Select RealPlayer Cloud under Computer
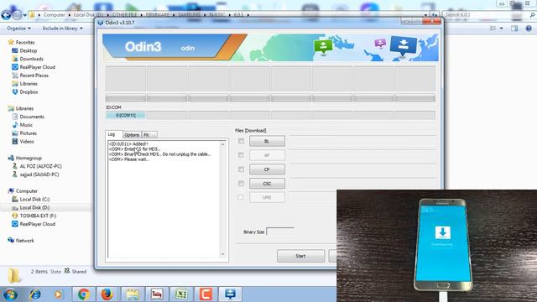The image size is (537, 302). click(x=37, y=224)
